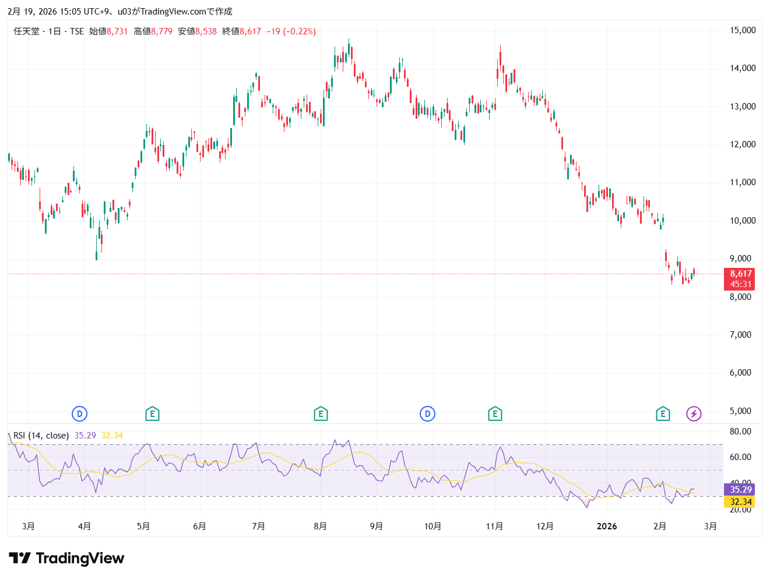Click the earnings E marker near May
The image size is (770, 580).
[x=152, y=414]
